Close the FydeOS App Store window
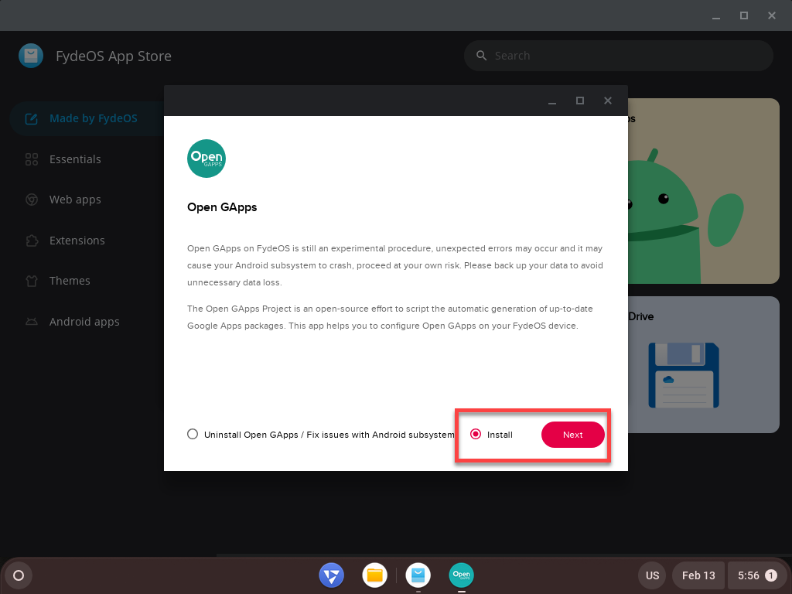Screen dimensions: 792x594 pos(772,15)
